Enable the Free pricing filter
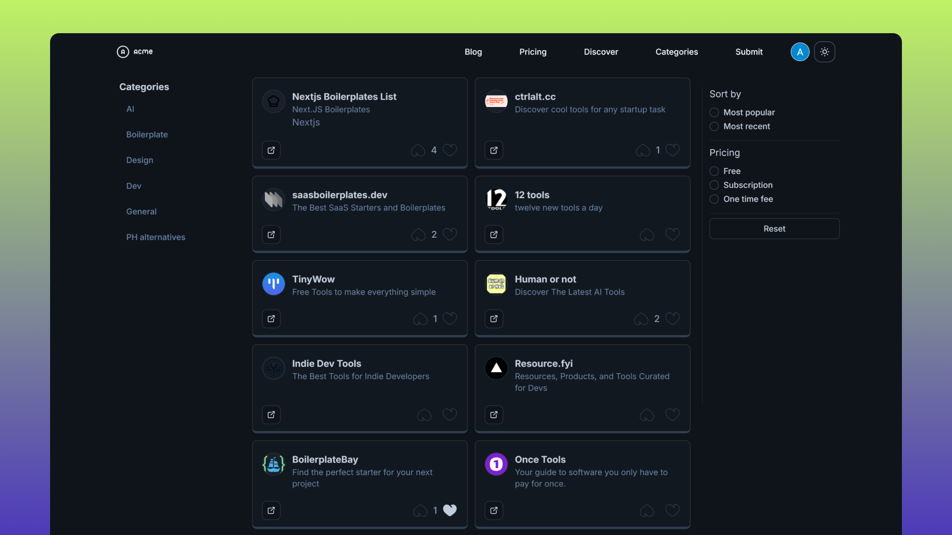The image size is (952, 535). click(714, 171)
